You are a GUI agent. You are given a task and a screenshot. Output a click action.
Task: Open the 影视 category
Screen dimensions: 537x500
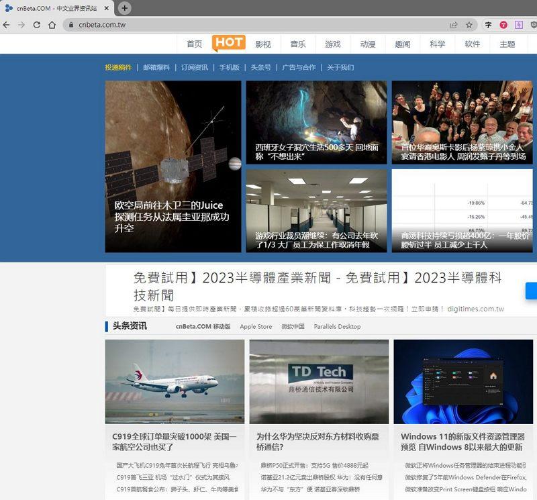tap(263, 44)
